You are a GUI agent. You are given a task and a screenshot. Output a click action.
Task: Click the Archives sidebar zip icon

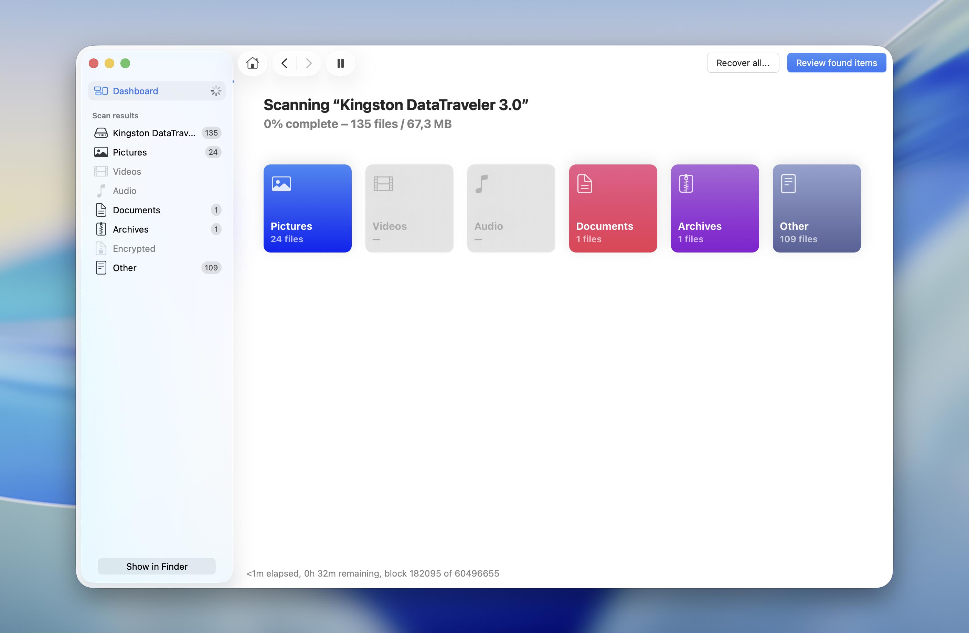[x=101, y=229]
